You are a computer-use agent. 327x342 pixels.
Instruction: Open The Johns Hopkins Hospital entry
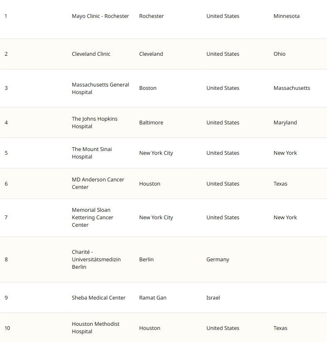click(94, 123)
